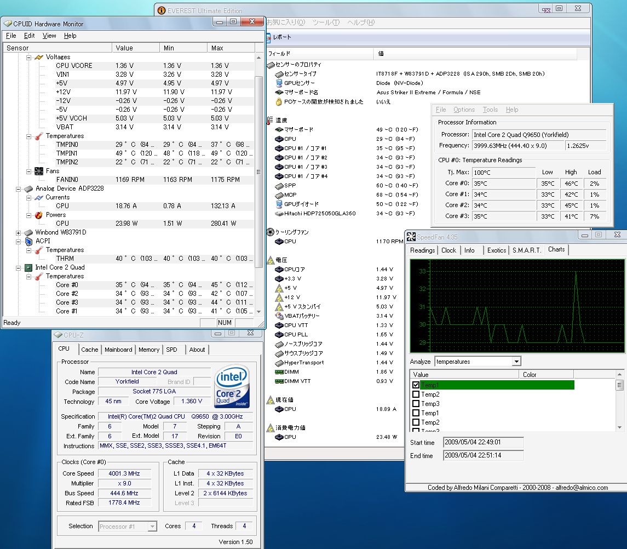Viewport: 627px width, 549px height.
Task: Click the Intel Core 2 Quad logo in CPU-Z
Action: (x=232, y=387)
